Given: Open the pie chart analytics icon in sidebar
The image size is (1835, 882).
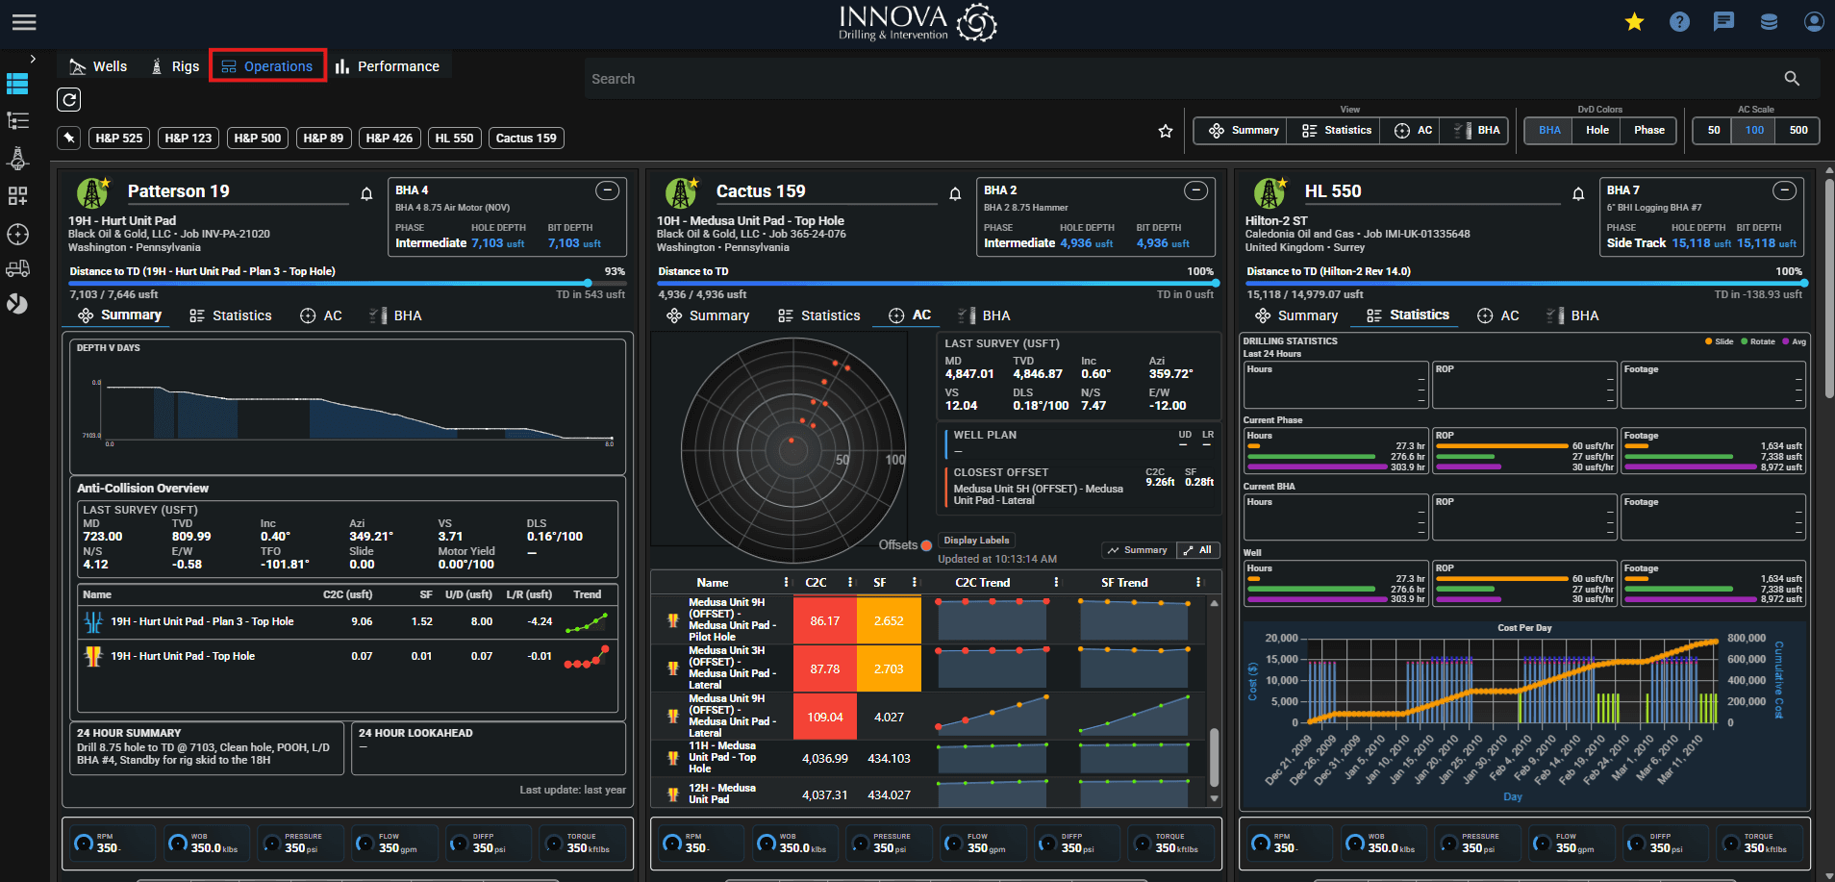Looking at the screenshot, I should pyautogui.click(x=17, y=304).
